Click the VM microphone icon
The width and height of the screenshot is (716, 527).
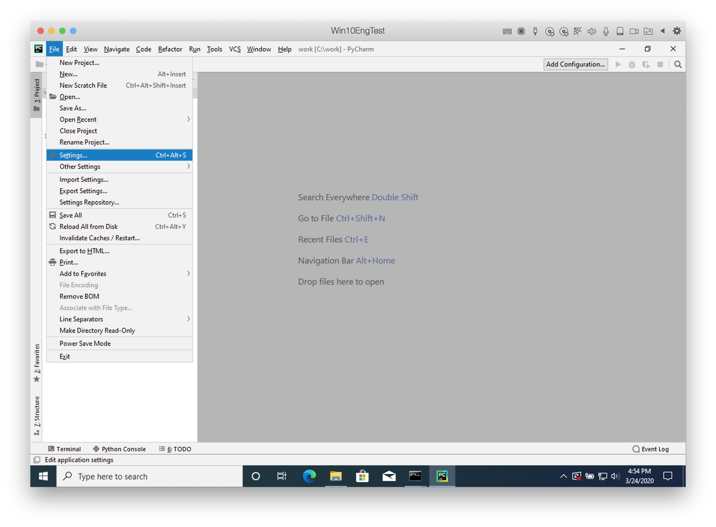pyautogui.click(x=606, y=31)
